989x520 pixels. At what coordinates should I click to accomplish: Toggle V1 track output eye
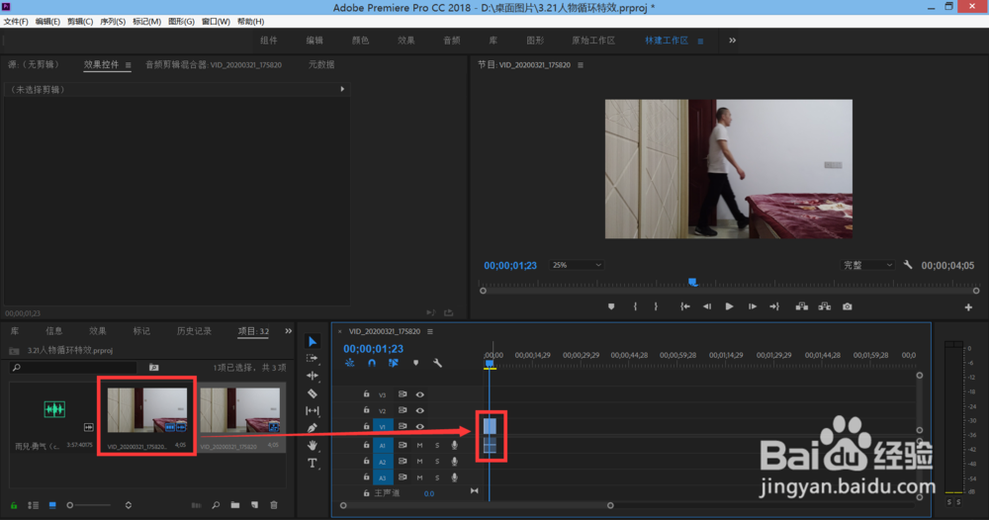420,427
